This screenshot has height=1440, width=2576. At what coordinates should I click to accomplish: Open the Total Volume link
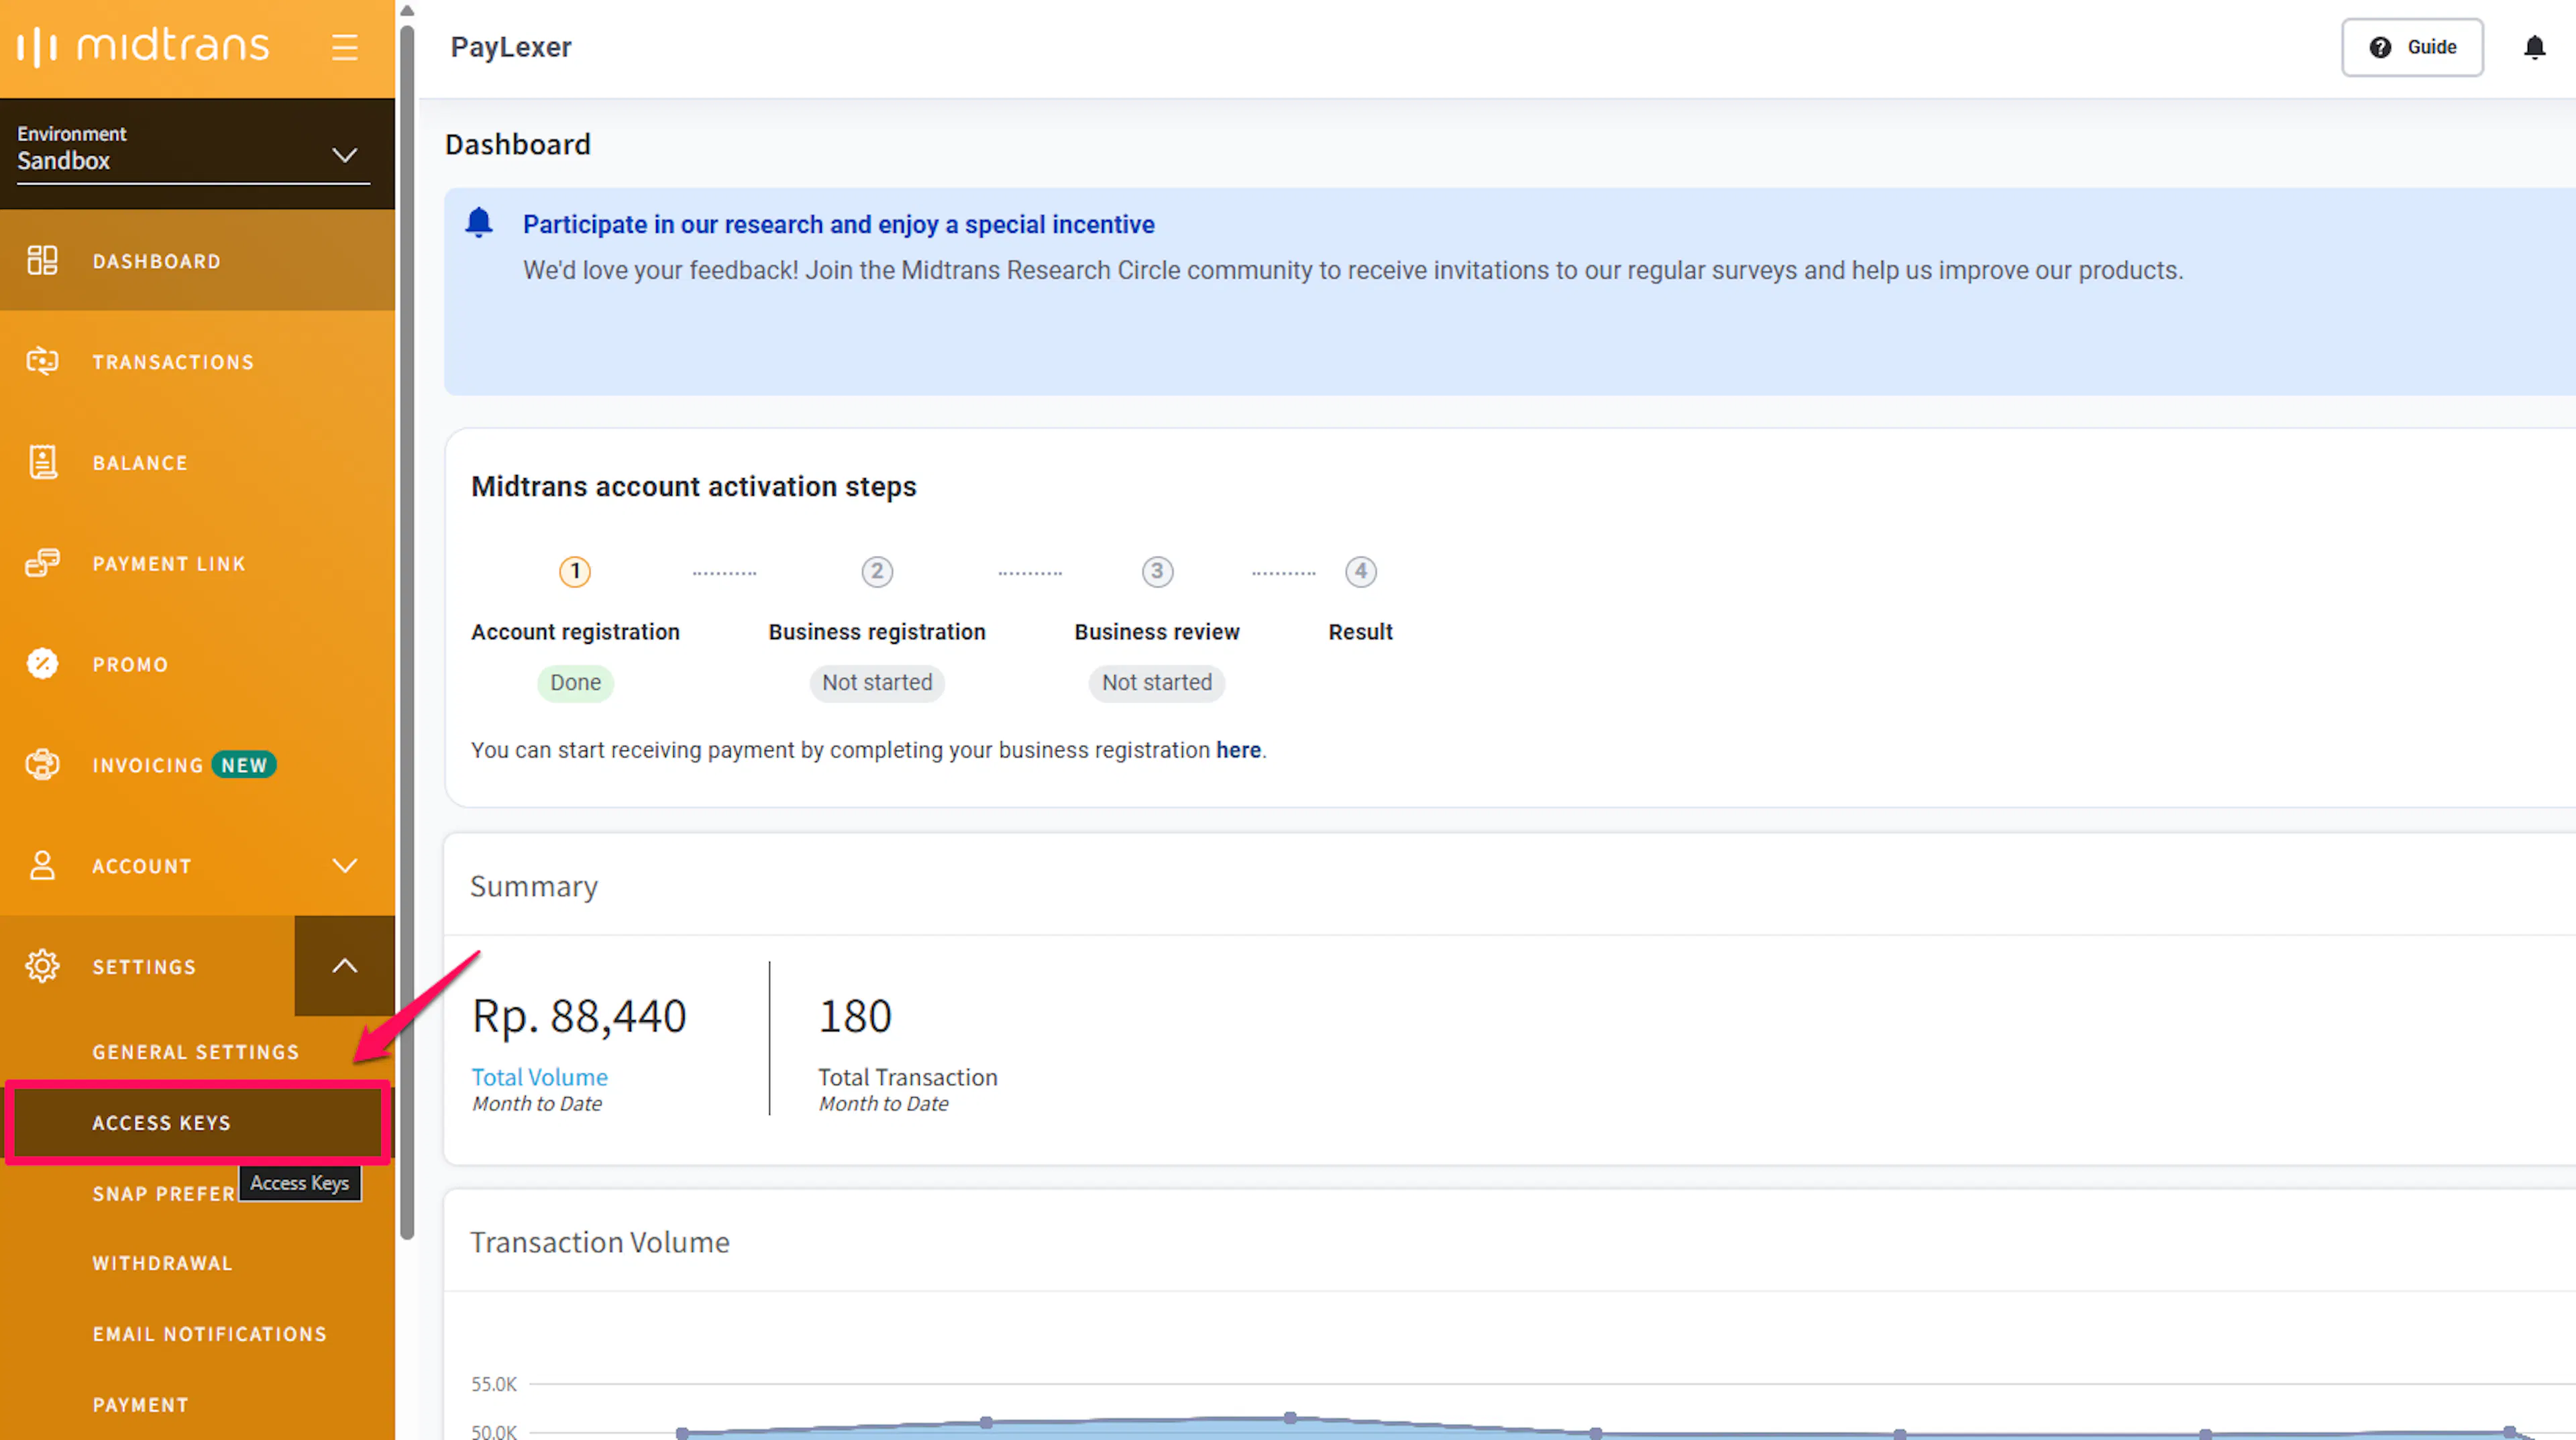click(x=540, y=1077)
